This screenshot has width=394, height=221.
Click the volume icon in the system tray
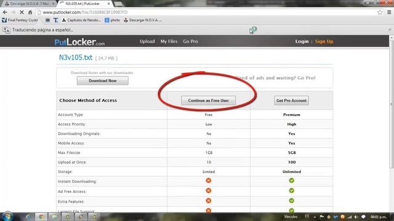[356, 217]
